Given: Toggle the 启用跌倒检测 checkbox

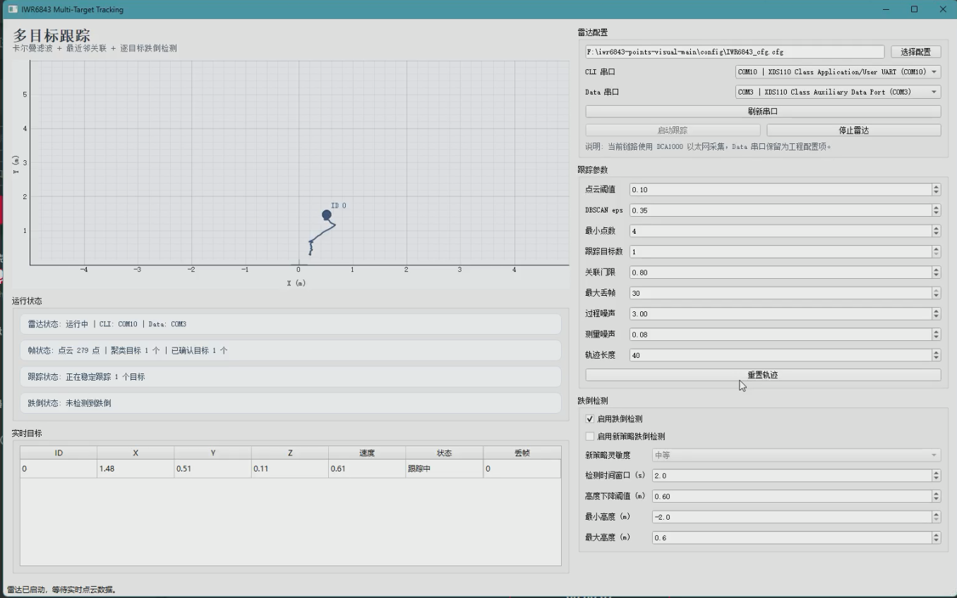Looking at the screenshot, I should coord(590,419).
